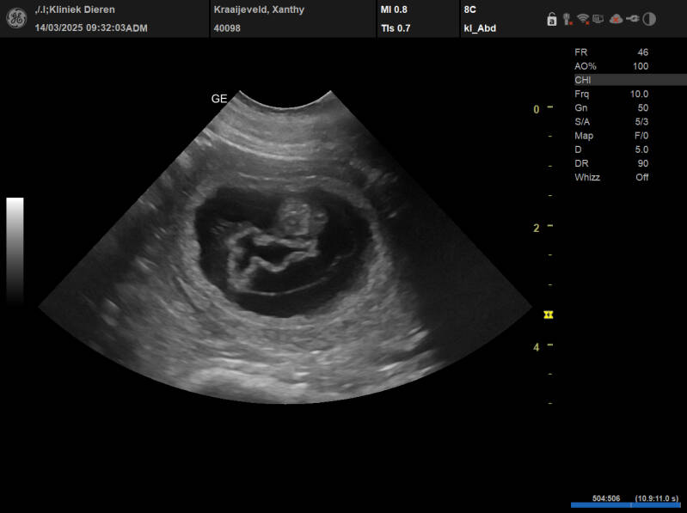Click the caps lock padlock icon
The width and height of the screenshot is (687, 513).
pos(552,19)
